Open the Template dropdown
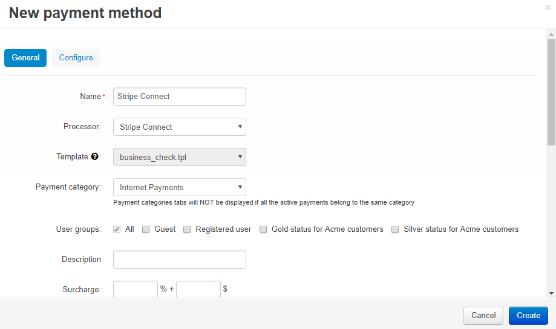This screenshot has height=329, width=556. (180, 157)
